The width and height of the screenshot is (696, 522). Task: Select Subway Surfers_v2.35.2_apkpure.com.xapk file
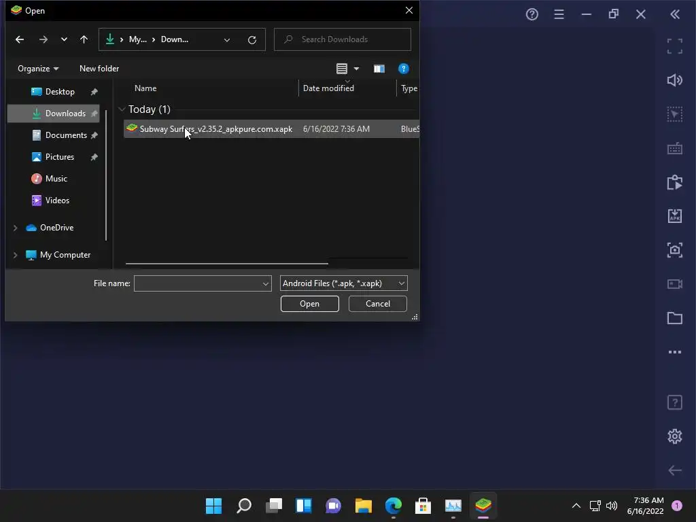(271, 129)
